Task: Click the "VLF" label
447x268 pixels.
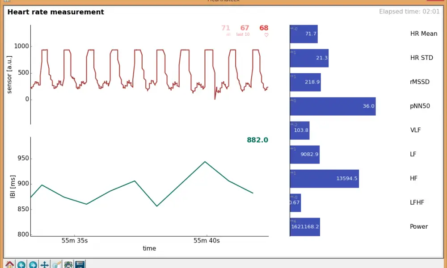Action: click(x=415, y=130)
